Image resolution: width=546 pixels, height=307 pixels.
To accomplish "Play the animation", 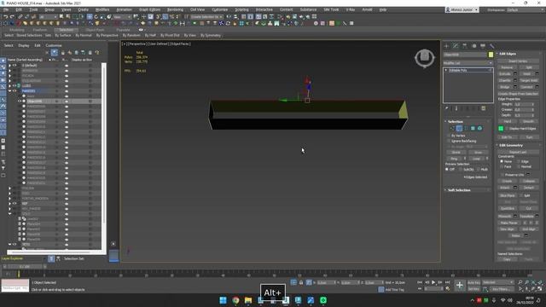I will click(433, 282).
